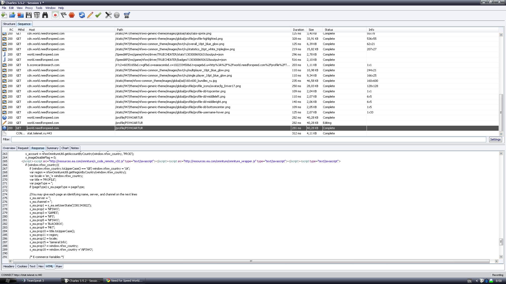This screenshot has height=284, width=506.
Task: Show the Raw view tab
Action: 59,266
